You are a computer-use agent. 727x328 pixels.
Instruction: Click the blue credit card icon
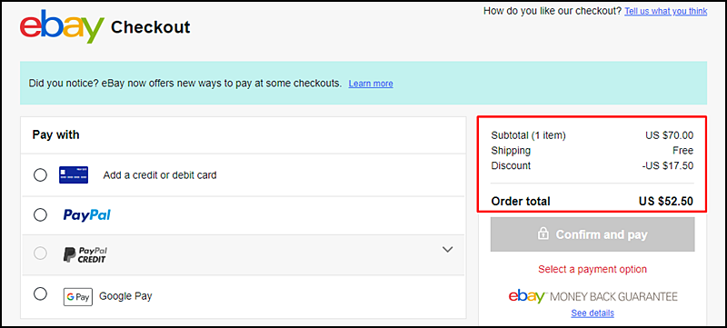click(x=74, y=175)
